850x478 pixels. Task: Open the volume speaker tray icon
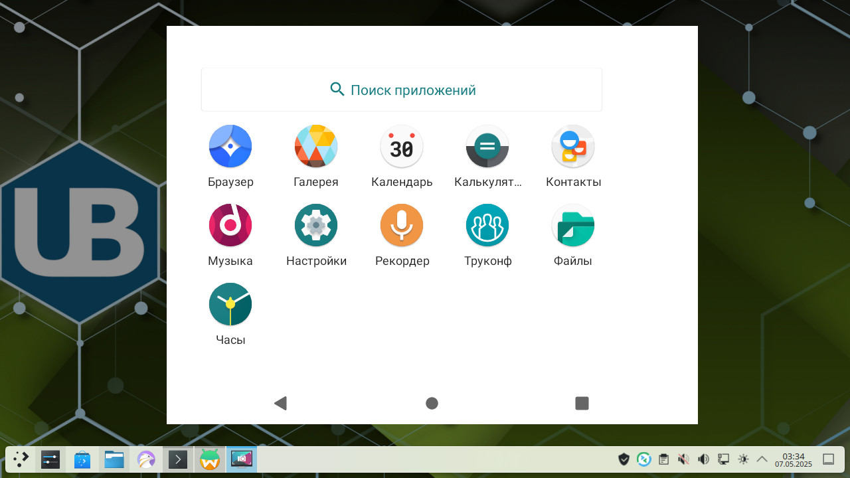tap(703, 459)
